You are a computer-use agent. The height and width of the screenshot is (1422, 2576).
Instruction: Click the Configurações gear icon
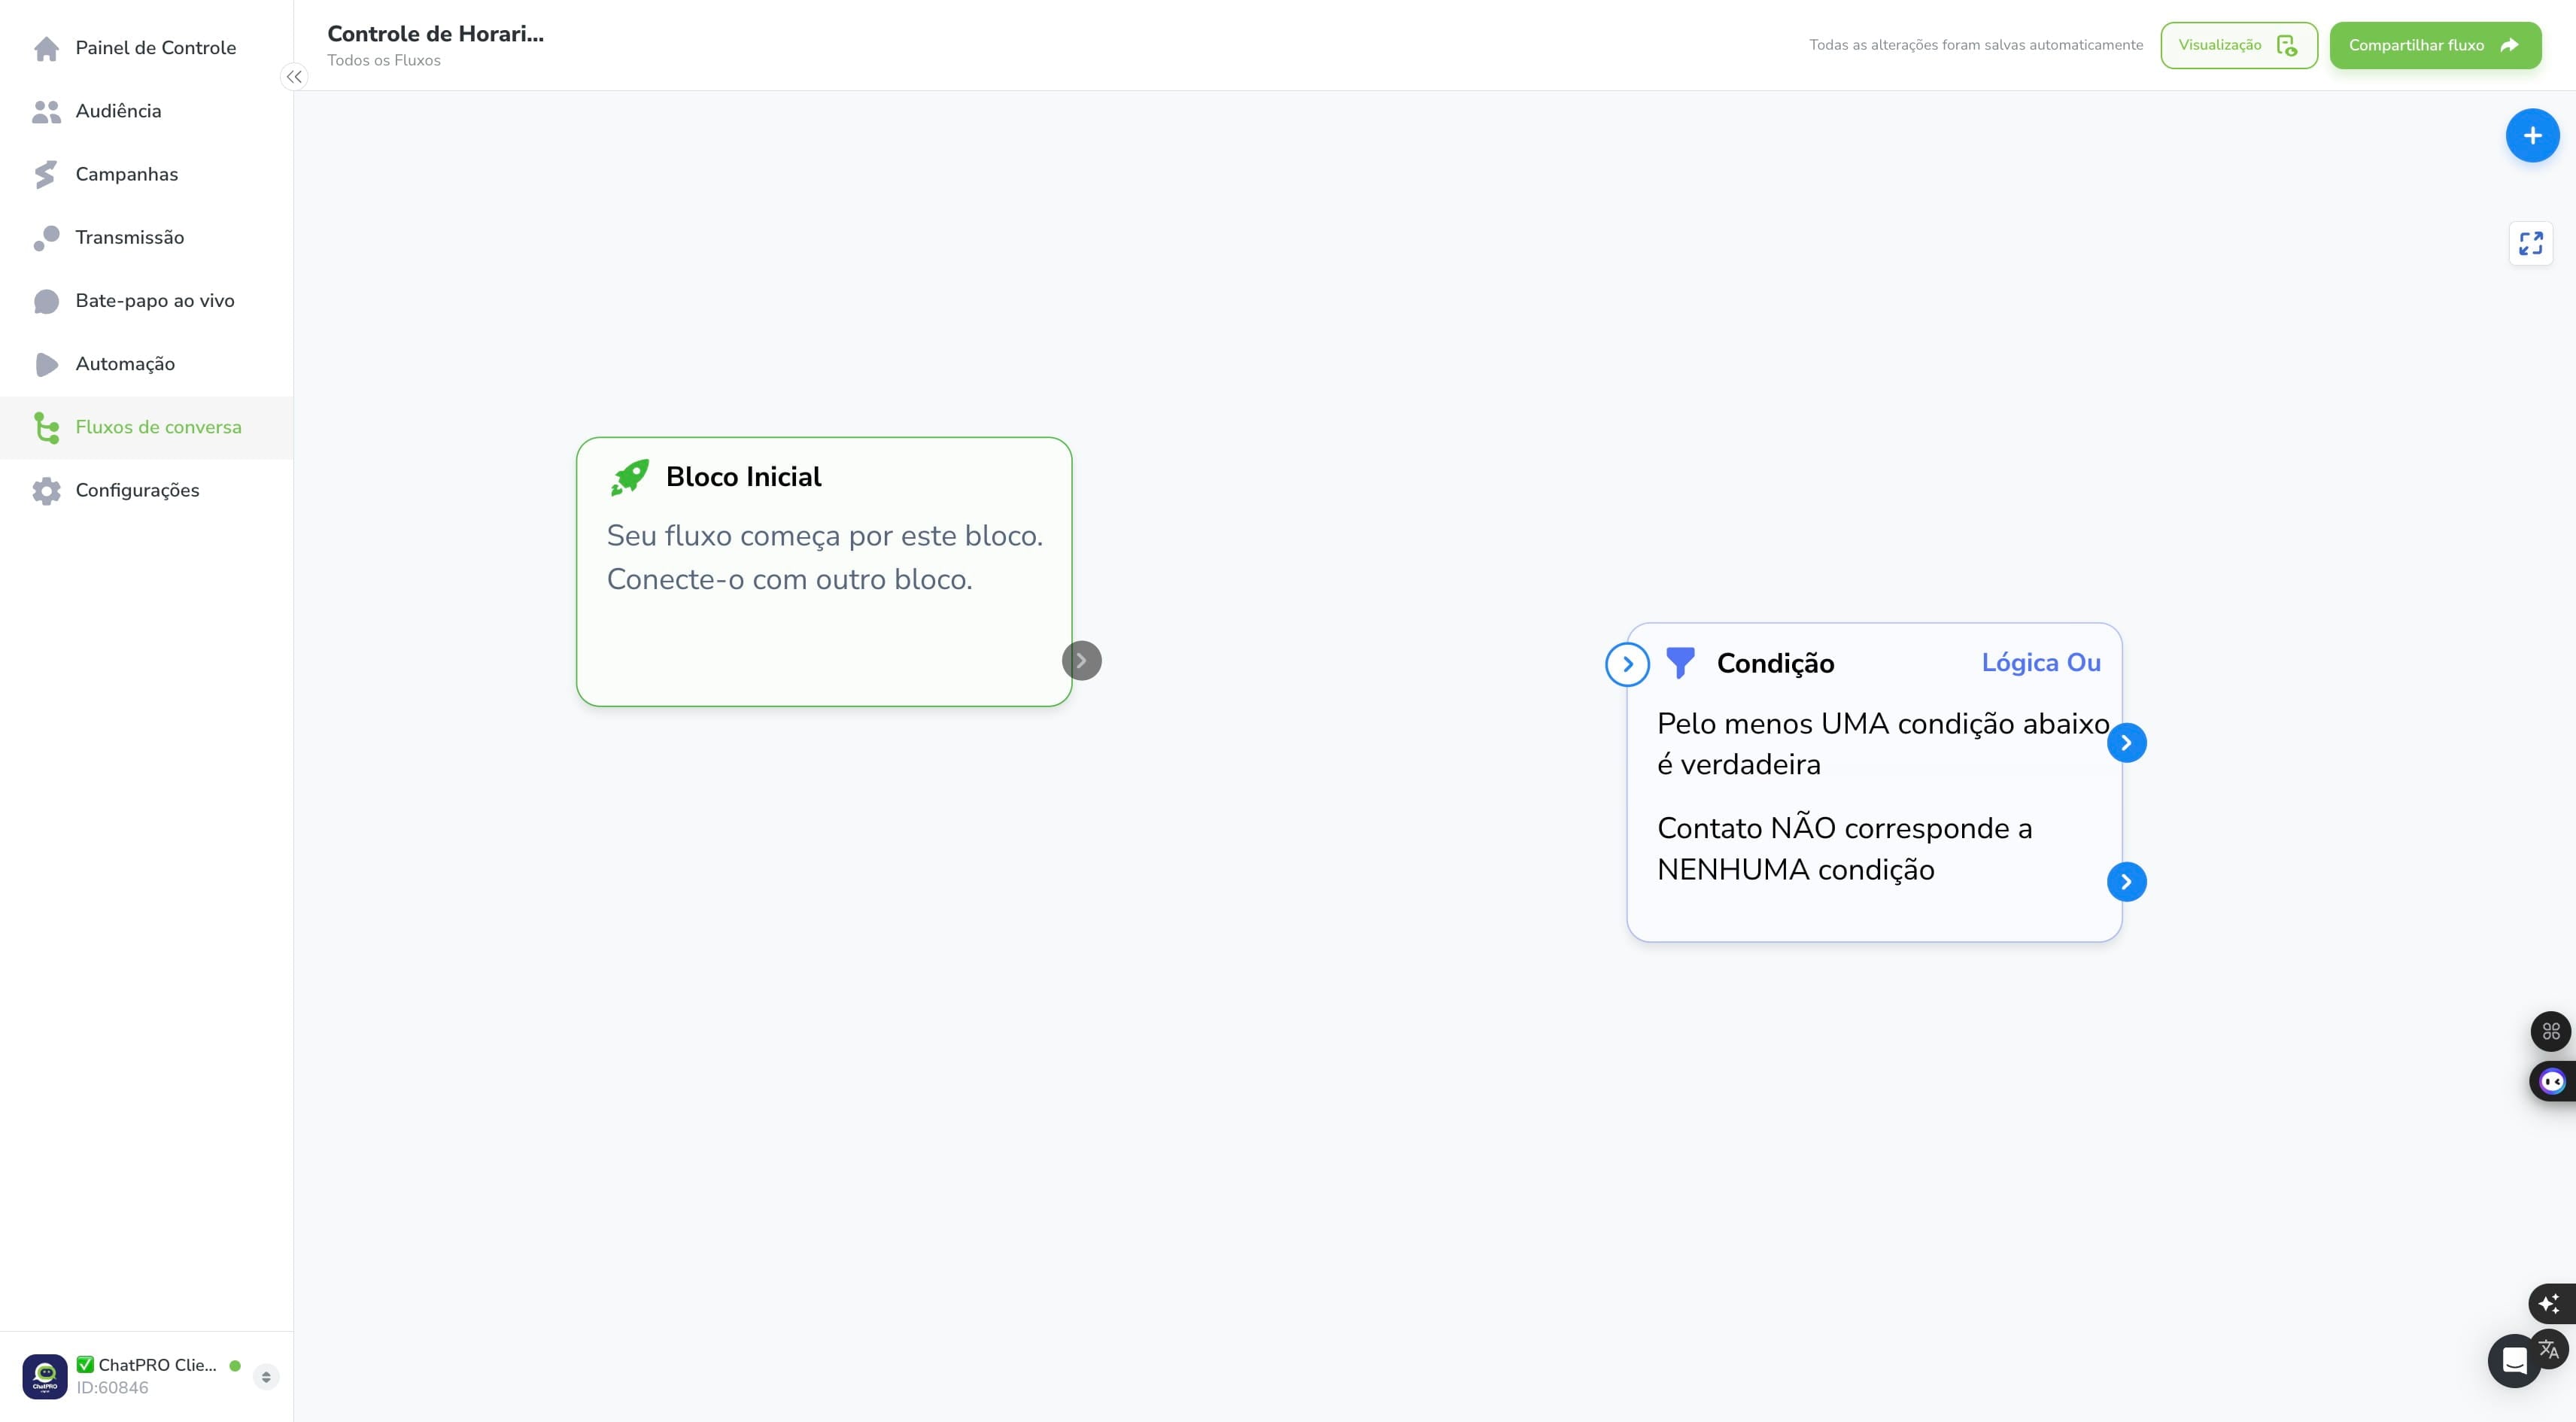pyautogui.click(x=46, y=490)
